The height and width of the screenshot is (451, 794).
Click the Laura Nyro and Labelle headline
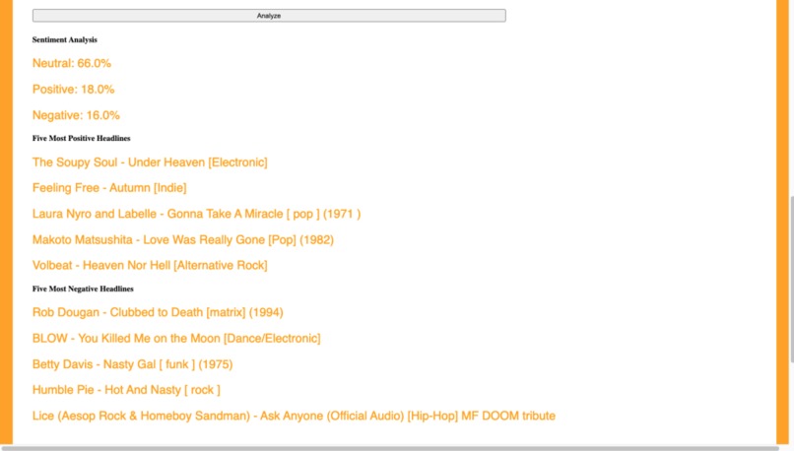coord(196,214)
